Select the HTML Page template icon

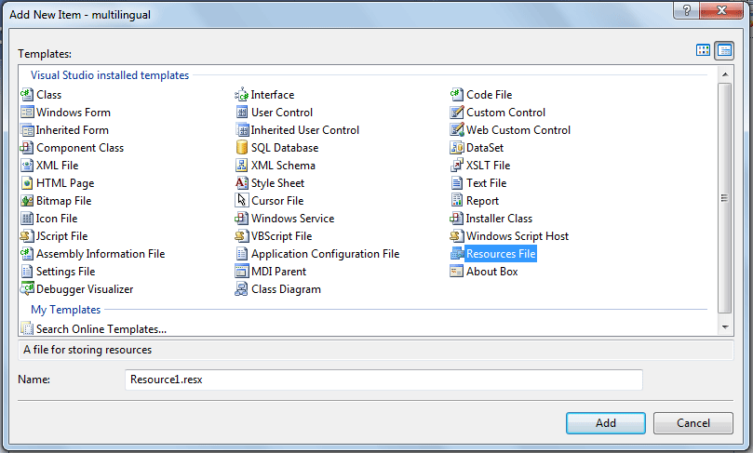point(27,183)
